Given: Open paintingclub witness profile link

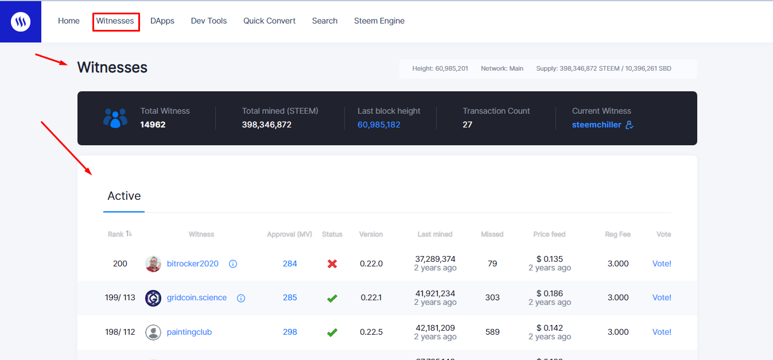Looking at the screenshot, I should [189, 332].
